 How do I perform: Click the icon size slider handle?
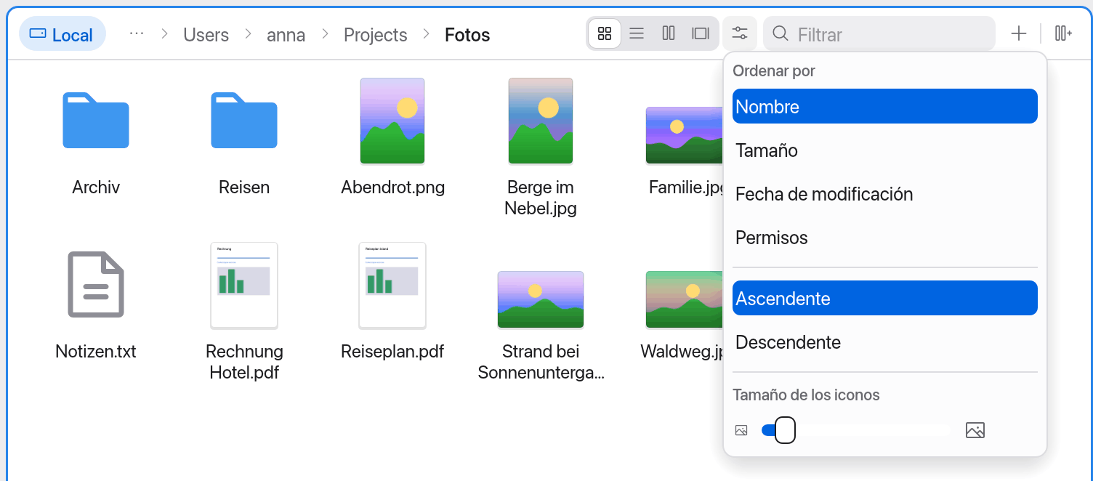785,430
